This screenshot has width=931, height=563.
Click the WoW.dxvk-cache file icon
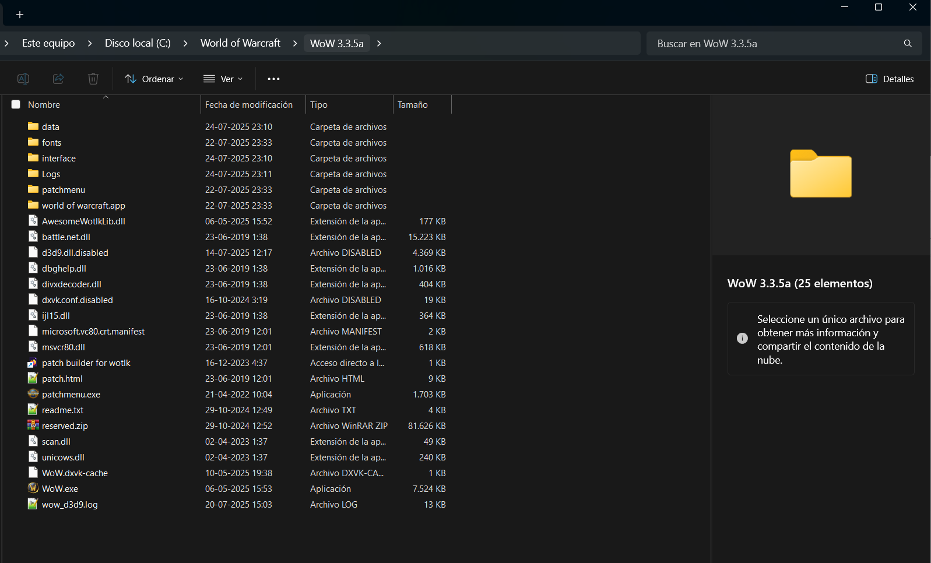coord(33,472)
